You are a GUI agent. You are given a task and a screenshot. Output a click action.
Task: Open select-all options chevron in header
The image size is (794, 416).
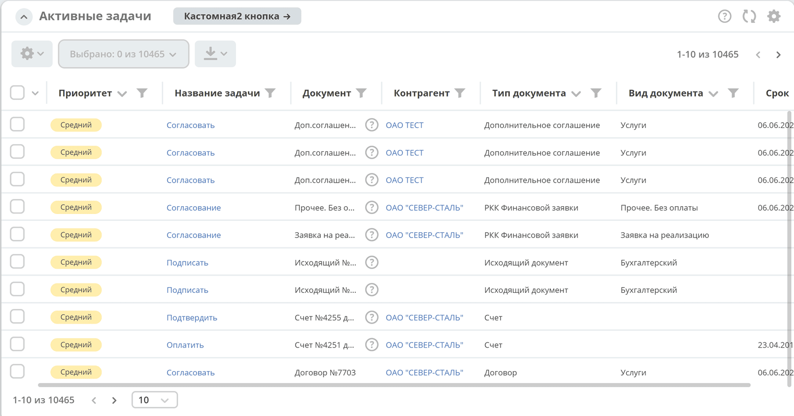(35, 93)
